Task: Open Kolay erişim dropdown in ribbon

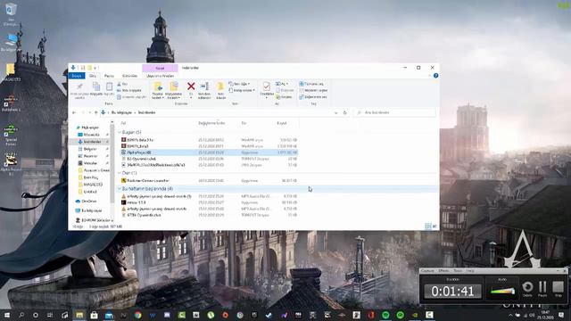Action: click(242, 90)
